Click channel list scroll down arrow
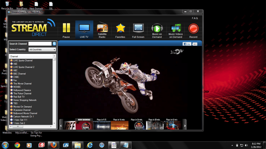This screenshot has height=149, width=266. [x=54, y=123]
